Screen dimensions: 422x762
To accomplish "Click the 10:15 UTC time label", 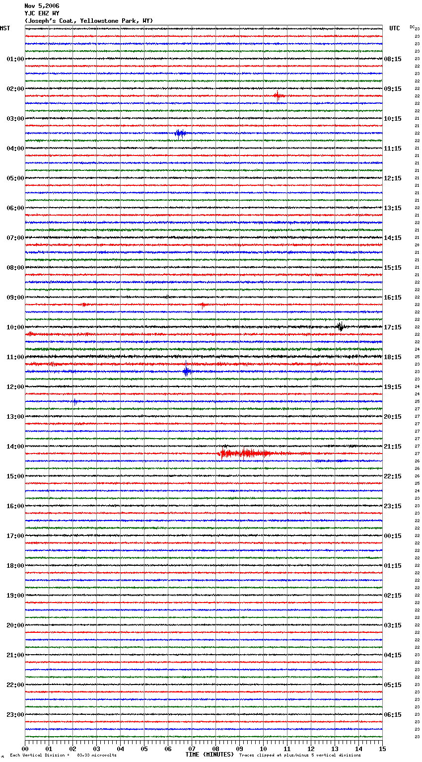I will point(393,119).
